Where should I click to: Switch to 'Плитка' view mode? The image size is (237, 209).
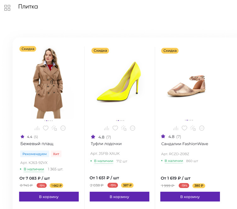[x=28, y=7]
